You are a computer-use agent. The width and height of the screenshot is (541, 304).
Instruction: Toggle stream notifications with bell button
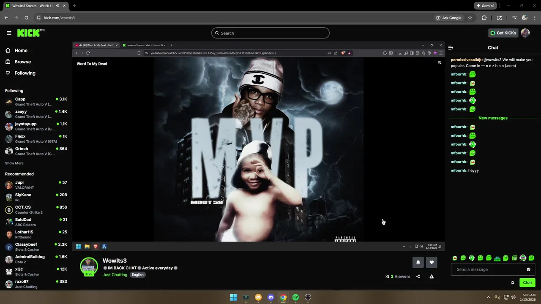tap(418, 262)
